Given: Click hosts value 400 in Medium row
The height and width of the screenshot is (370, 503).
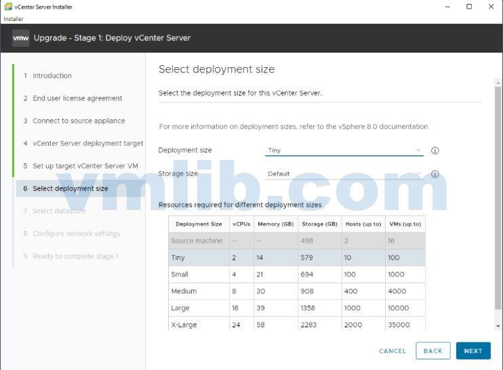Looking at the screenshot, I should coord(350,291).
